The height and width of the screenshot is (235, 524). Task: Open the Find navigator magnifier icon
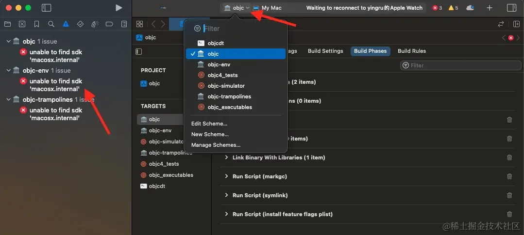51,24
